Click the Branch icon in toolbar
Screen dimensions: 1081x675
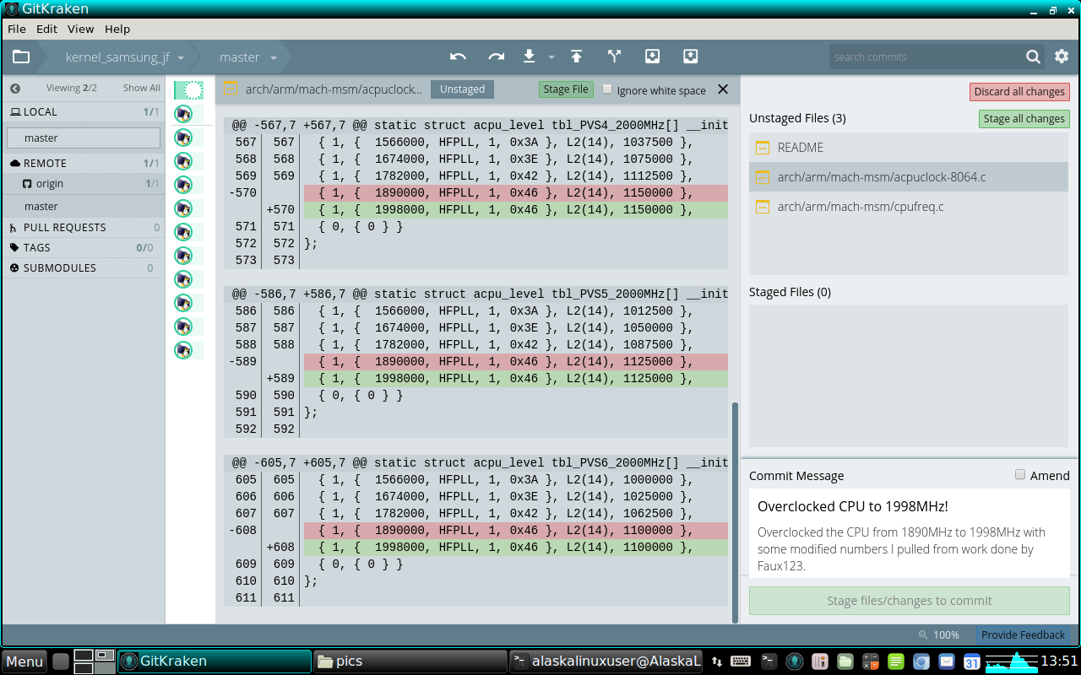pos(614,57)
